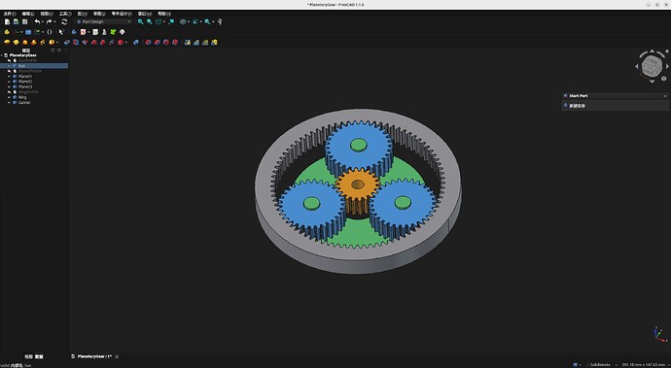Click the Pocket tool icon

pos(67,42)
